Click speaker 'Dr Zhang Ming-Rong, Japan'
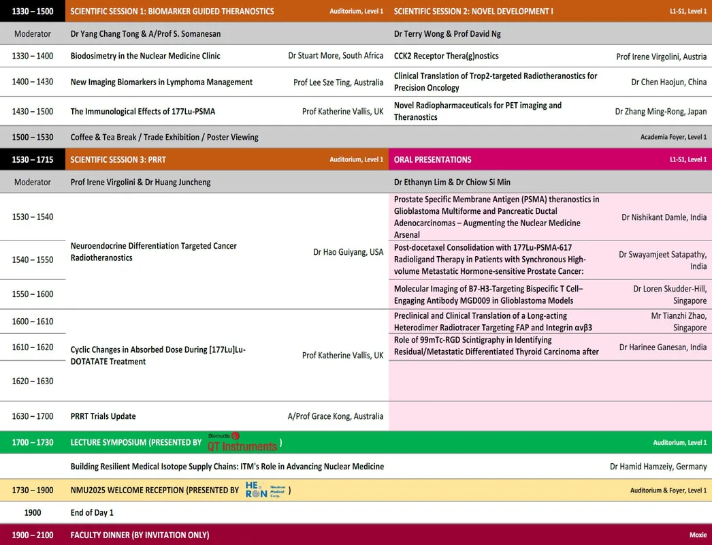The image size is (712, 545). click(661, 111)
